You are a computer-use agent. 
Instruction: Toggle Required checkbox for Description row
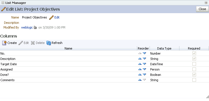click(194, 59)
